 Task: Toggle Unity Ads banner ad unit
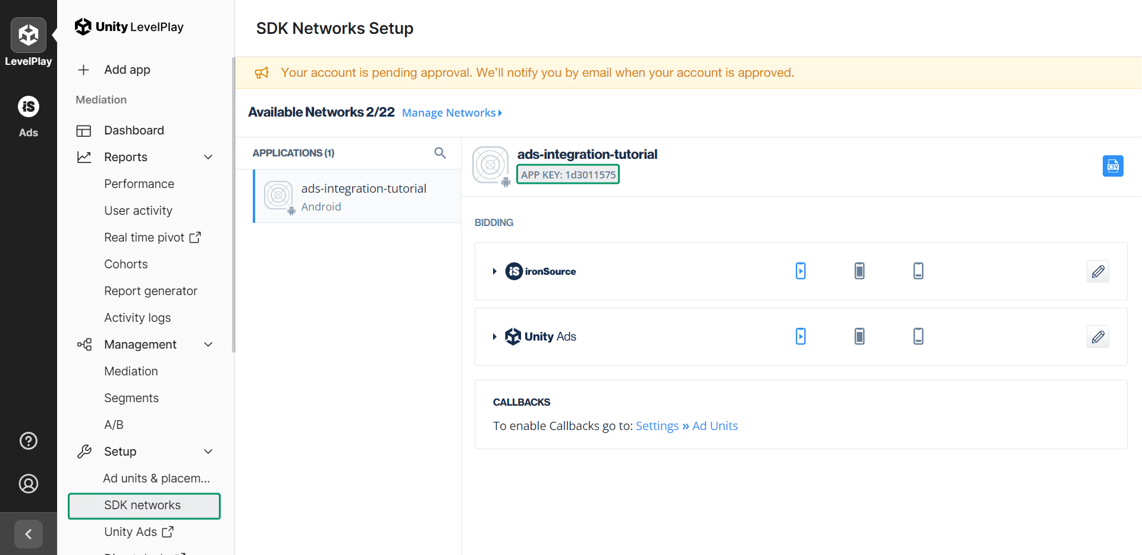(x=918, y=337)
